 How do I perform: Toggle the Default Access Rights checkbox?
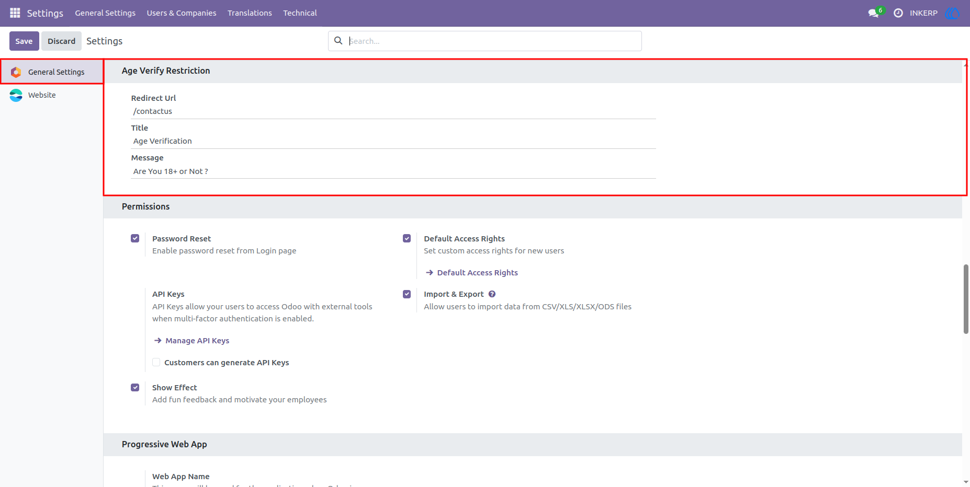click(407, 238)
